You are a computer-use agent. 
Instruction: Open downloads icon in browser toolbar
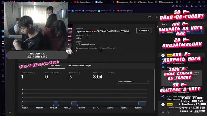200,6
